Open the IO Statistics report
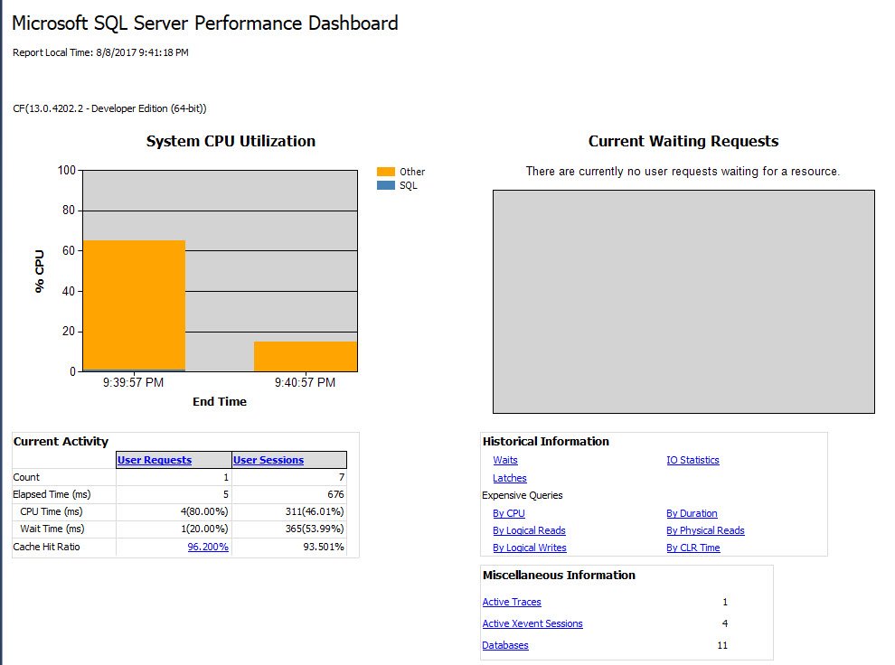 (692, 460)
